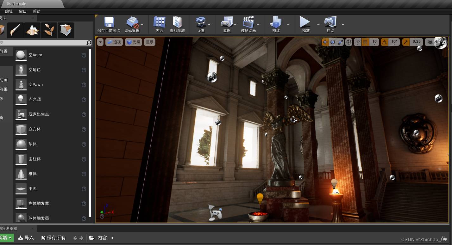
Task: Open the 窗口 menu
Action: click(x=23, y=11)
